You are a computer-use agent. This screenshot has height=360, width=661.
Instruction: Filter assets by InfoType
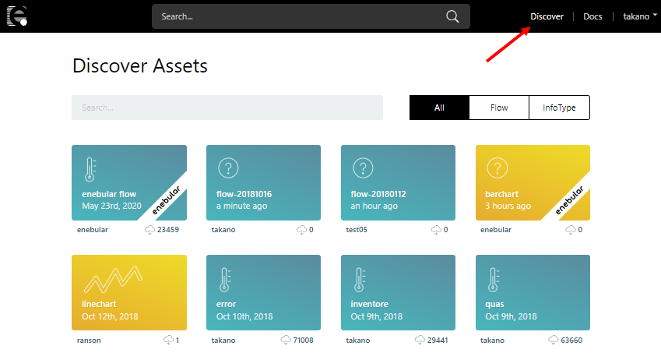(x=559, y=108)
